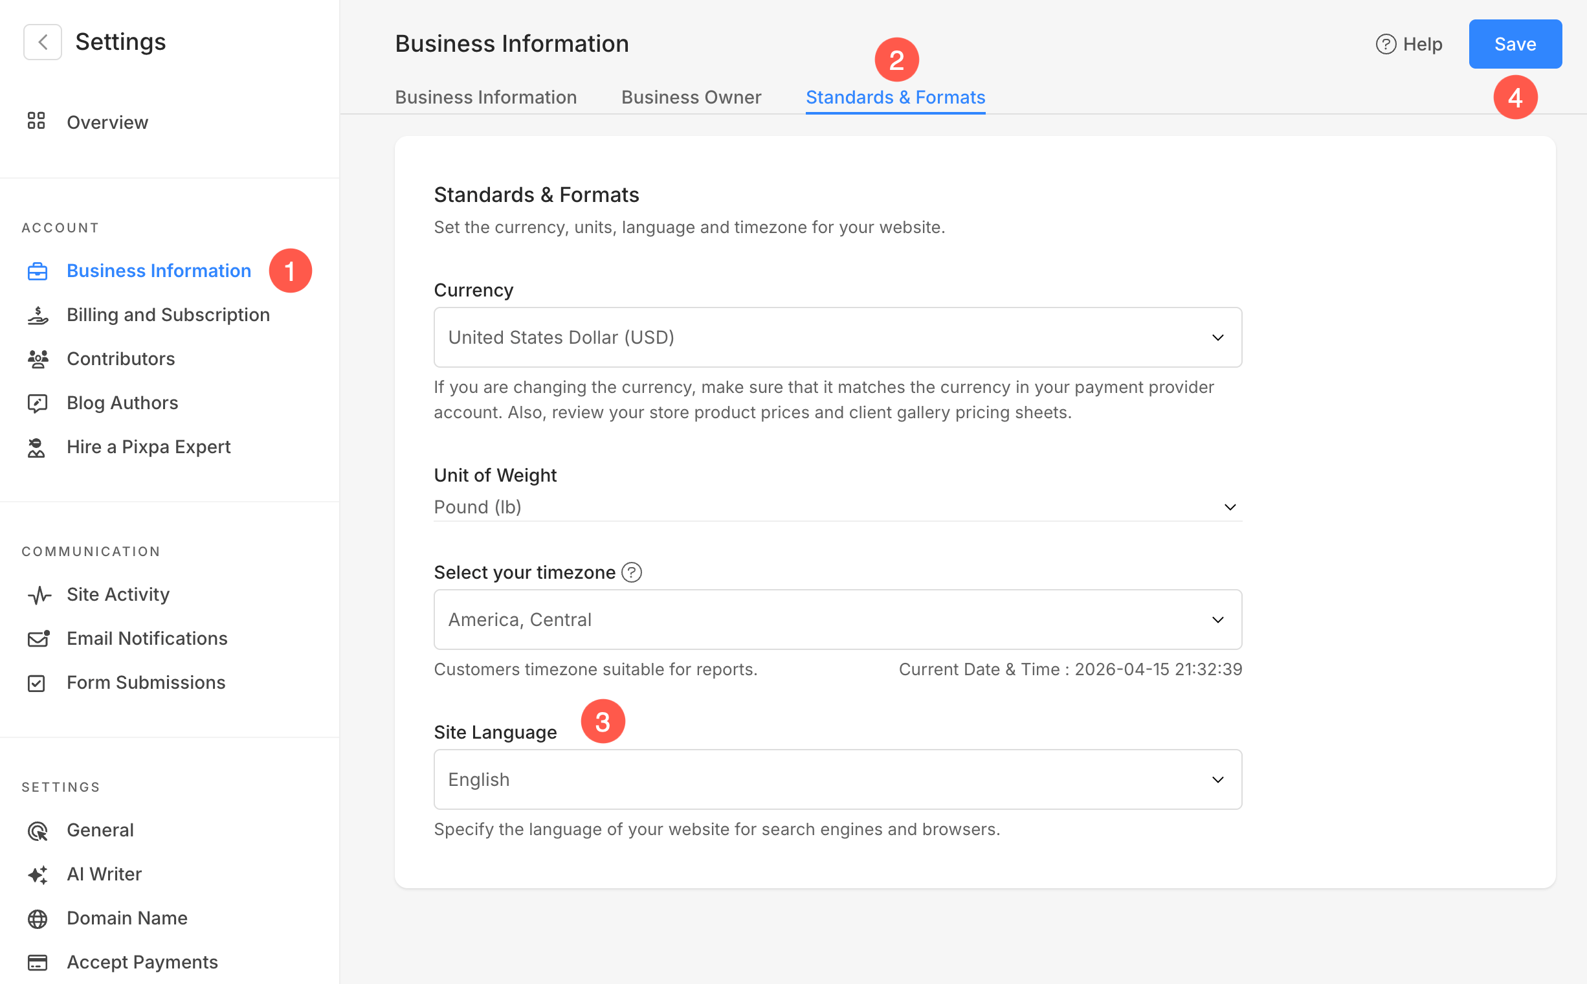Viewport: 1587px width, 984px height.
Task: Click the Contributors people icon
Action: click(x=38, y=359)
